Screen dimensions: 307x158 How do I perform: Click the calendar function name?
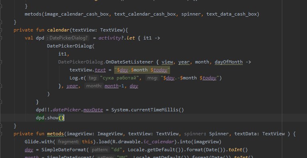point(58,30)
